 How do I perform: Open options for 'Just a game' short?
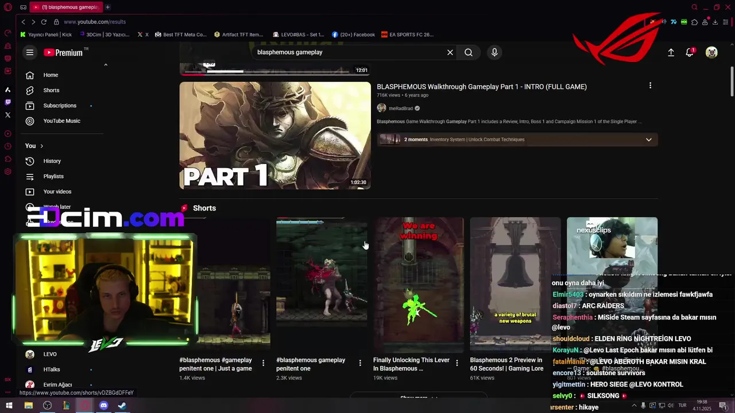tap(263, 363)
